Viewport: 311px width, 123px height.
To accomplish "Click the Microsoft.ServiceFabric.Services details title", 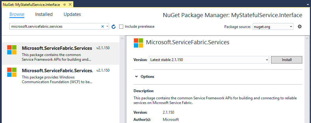I will 188,42.
